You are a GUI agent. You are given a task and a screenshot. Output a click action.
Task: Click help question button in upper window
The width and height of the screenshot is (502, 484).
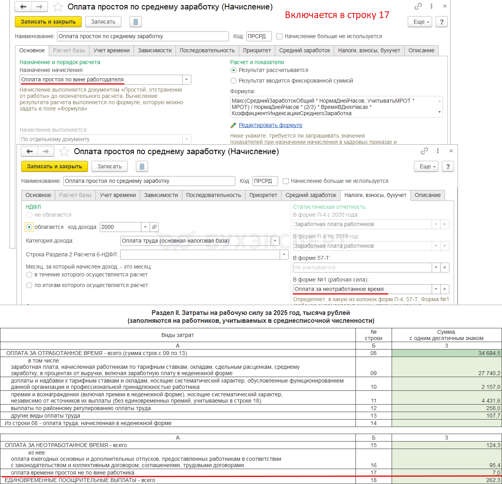[442, 22]
